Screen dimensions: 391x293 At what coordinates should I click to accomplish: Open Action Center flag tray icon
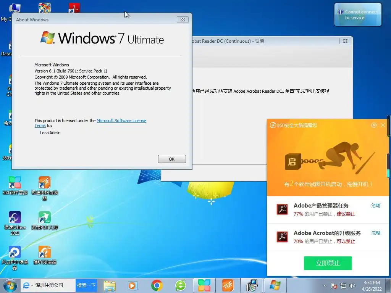click(334, 286)
